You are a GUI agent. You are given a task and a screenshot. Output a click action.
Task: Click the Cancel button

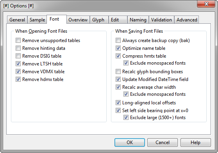(163, 142)
